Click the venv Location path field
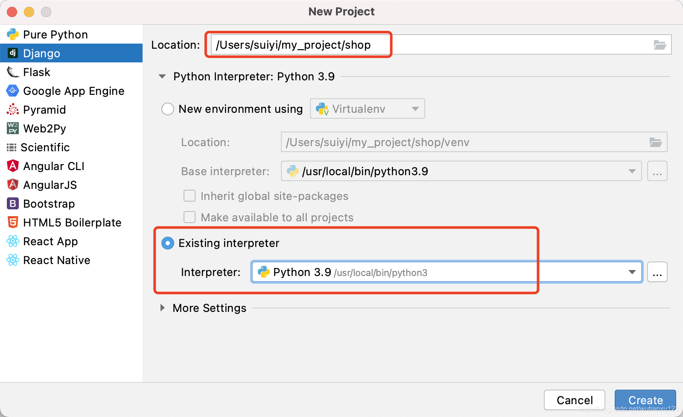 [x=474, y=142]
